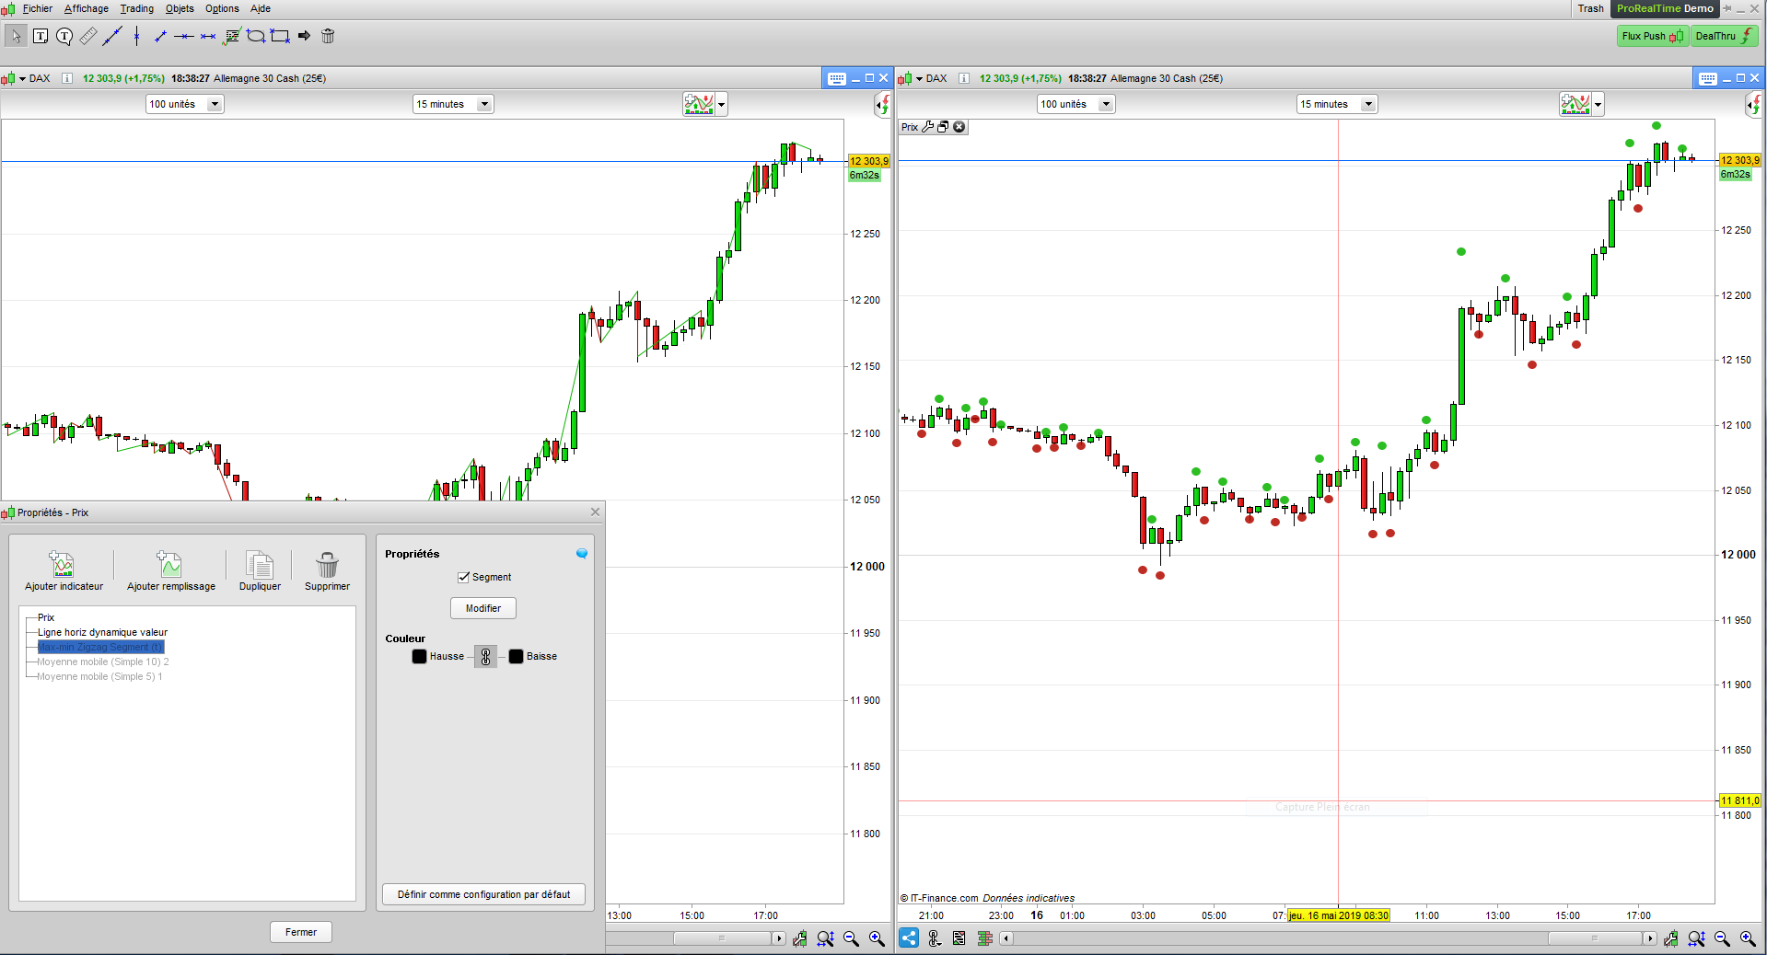1767x955 pixels.
Task: Zoom in on the left chart
Action: (x=877, y=938)
